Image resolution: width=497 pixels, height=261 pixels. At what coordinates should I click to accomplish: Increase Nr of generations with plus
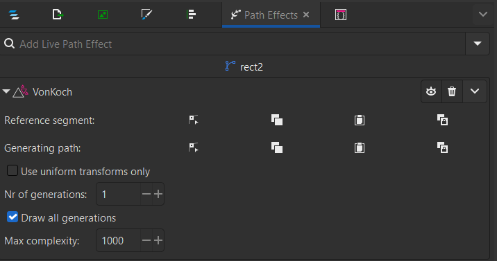pos(158,194)
